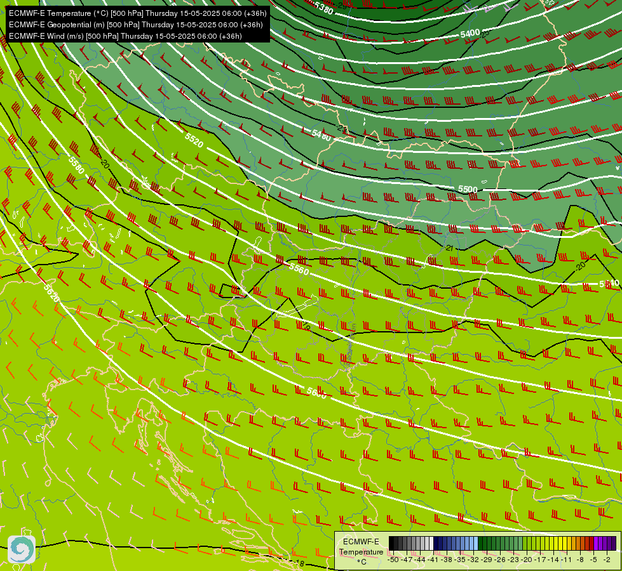Viewport: 622px width, 571px height.
Task: Click the -32 legend scale value
Action: click(x=473, y=560)
